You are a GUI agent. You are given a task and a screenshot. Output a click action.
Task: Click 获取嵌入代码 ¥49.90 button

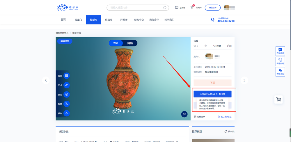tap(212, 94)
